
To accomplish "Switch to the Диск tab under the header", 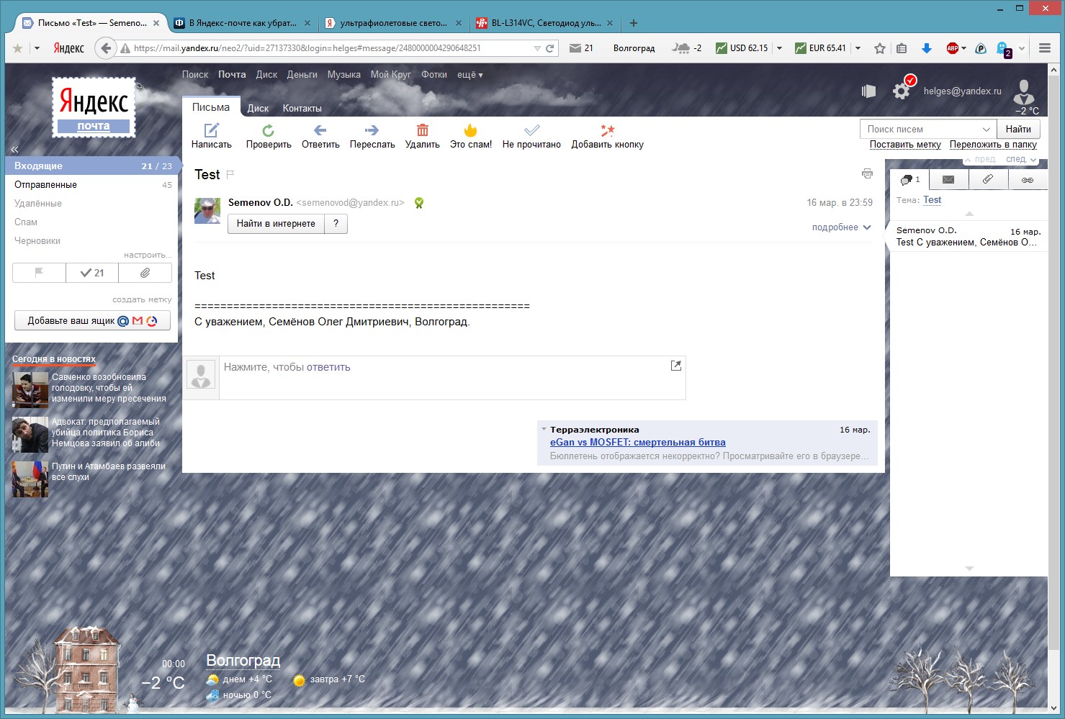I will (x=258, y=109).
